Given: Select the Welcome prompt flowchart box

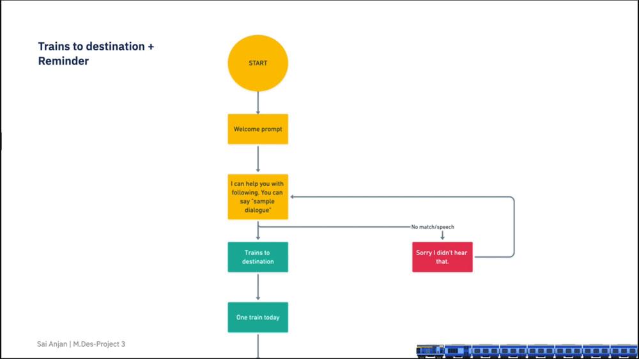Looking at the screenshot, I should tap(258, 129).
